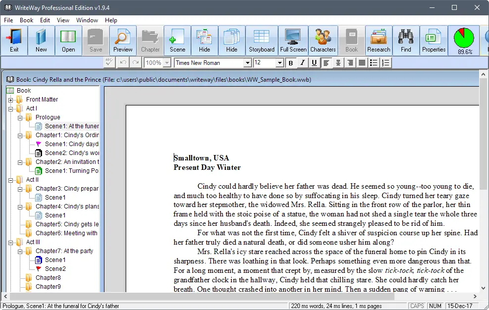489x310 pixels.
Task: Add a new Scene
Action: point(178,41)
